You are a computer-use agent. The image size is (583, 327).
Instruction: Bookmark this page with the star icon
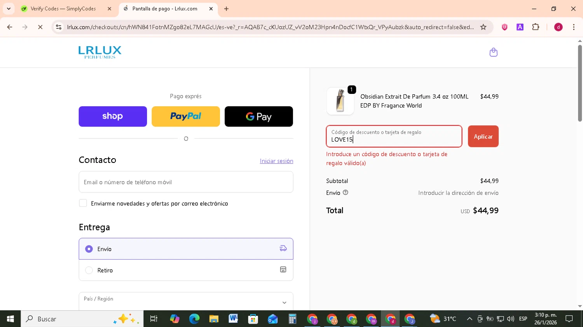(483, 27)
